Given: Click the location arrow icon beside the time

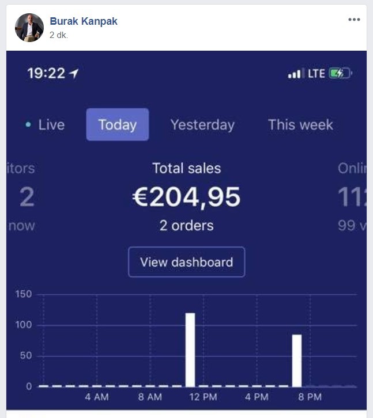Looking at the screenshot, I should pyautogui.click(x=74, y=73).
